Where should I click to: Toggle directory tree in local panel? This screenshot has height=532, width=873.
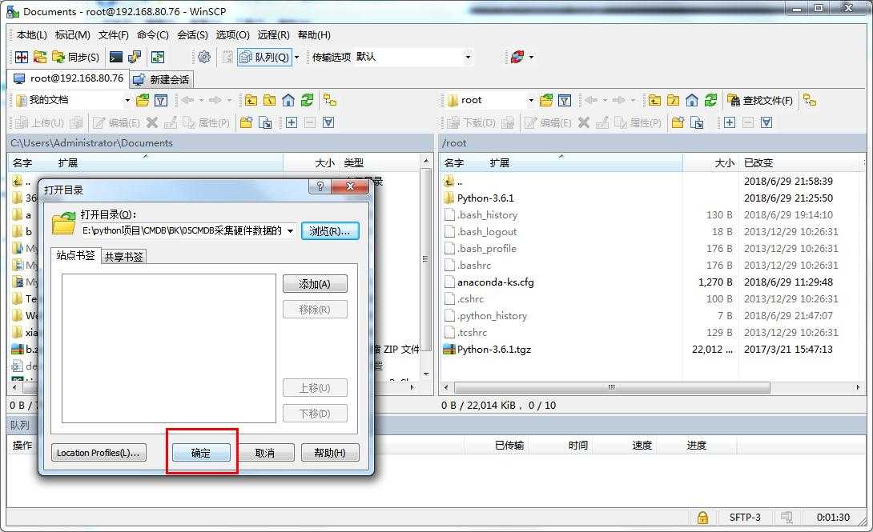pyautogui.click(x=330, y=100)
